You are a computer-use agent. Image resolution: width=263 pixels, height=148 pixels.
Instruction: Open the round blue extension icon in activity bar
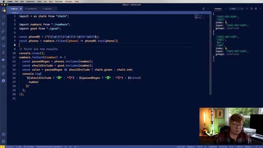[x=3, y=81]
